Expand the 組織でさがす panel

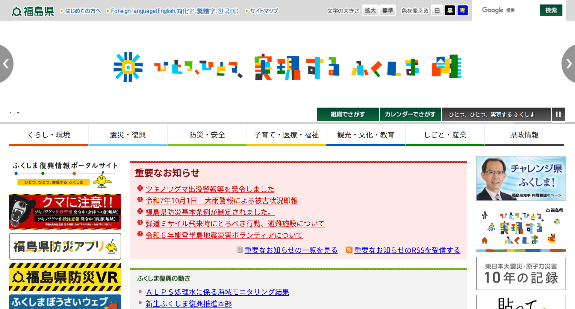(x=348, y=114)
